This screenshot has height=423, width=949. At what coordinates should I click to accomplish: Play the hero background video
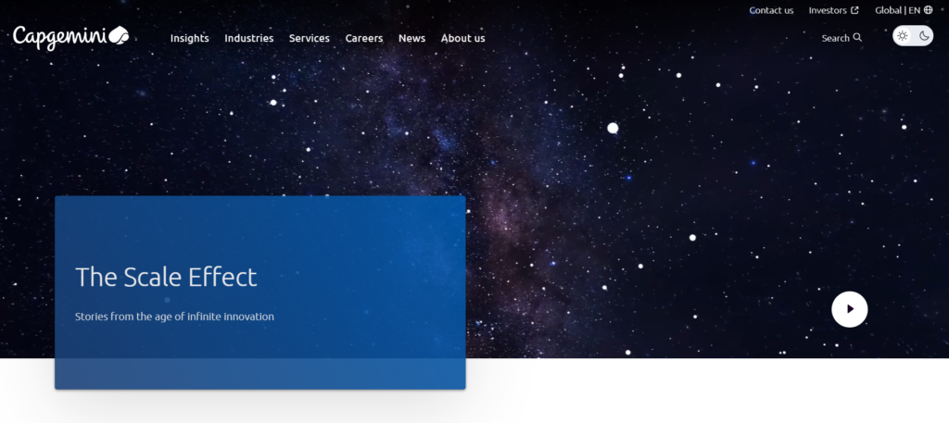[849, 309]
